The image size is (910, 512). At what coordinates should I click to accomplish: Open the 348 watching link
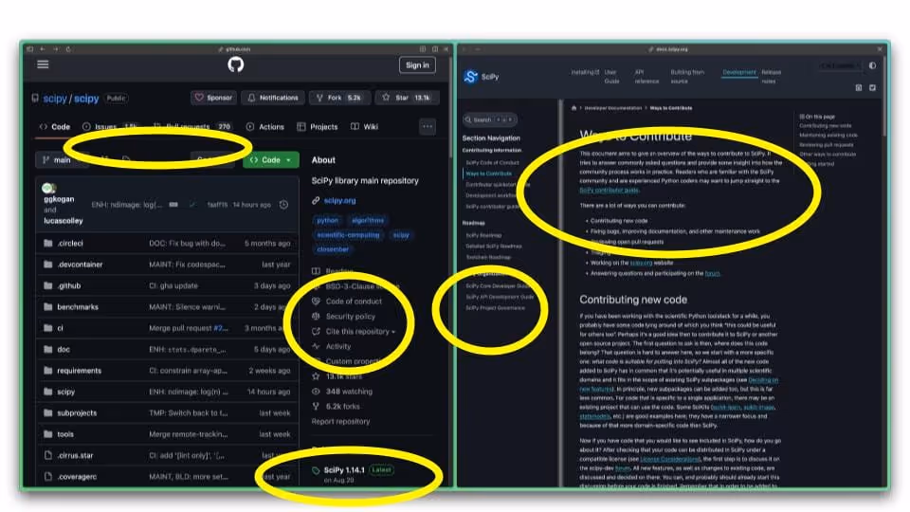coord(349,392)
